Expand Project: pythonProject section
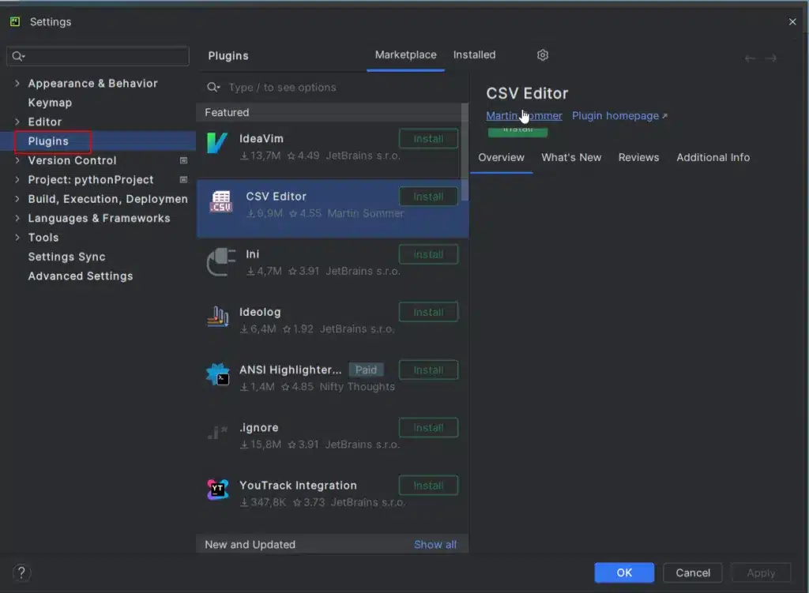The image size is (809, 593). tap(17, 179)
